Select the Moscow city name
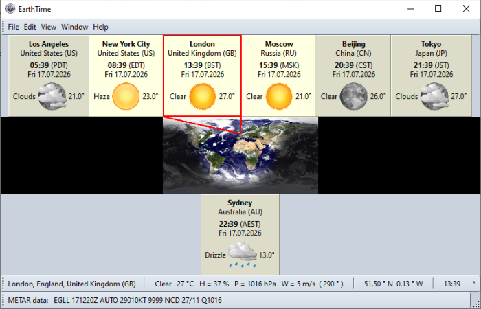 [279, 44]
